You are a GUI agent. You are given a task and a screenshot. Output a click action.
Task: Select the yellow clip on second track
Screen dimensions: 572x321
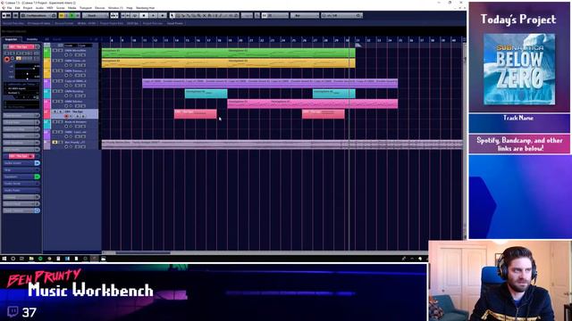(229, 63)
